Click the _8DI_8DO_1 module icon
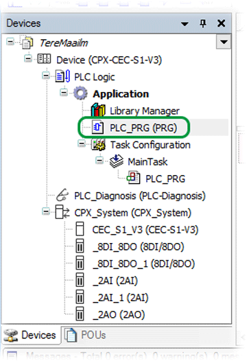Viewport: 249px width, 361px height. 80,263
